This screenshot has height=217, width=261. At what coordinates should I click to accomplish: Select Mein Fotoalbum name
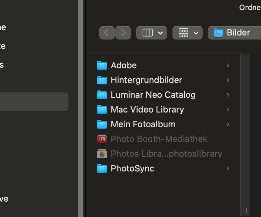coord(143,124)
